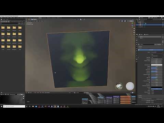Click the green Y axis on navigation gizmo
Viewport: 164px width, 123px height.
click(132, 23)
